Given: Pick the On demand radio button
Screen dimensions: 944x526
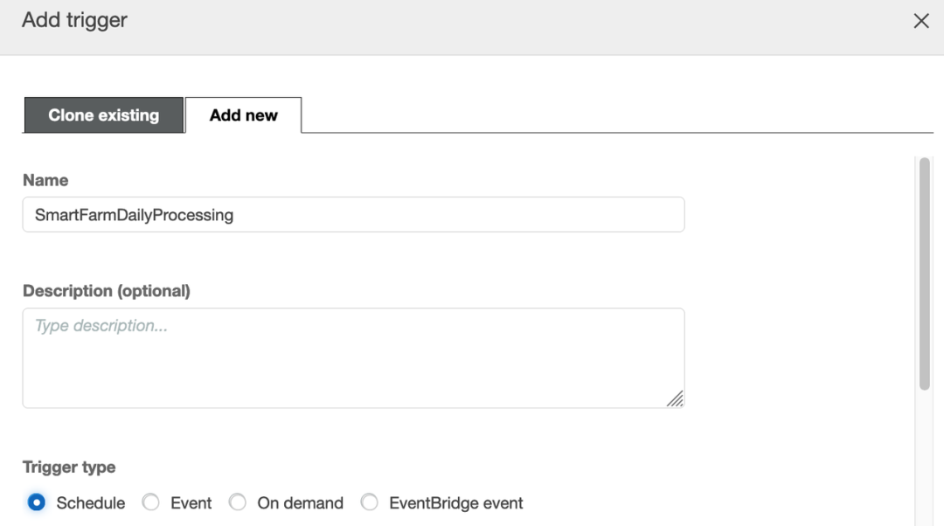Looking at the screenshot, I should point(238,502).
